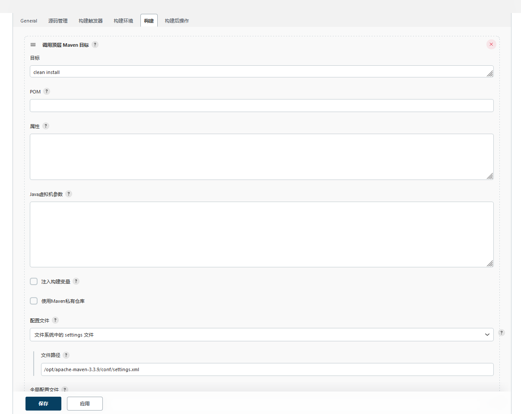Image resolution: width=521 pixels, height=414 pixels.
Task: Switch to the 源码管理 tab
Action: (x=58, y=21)
